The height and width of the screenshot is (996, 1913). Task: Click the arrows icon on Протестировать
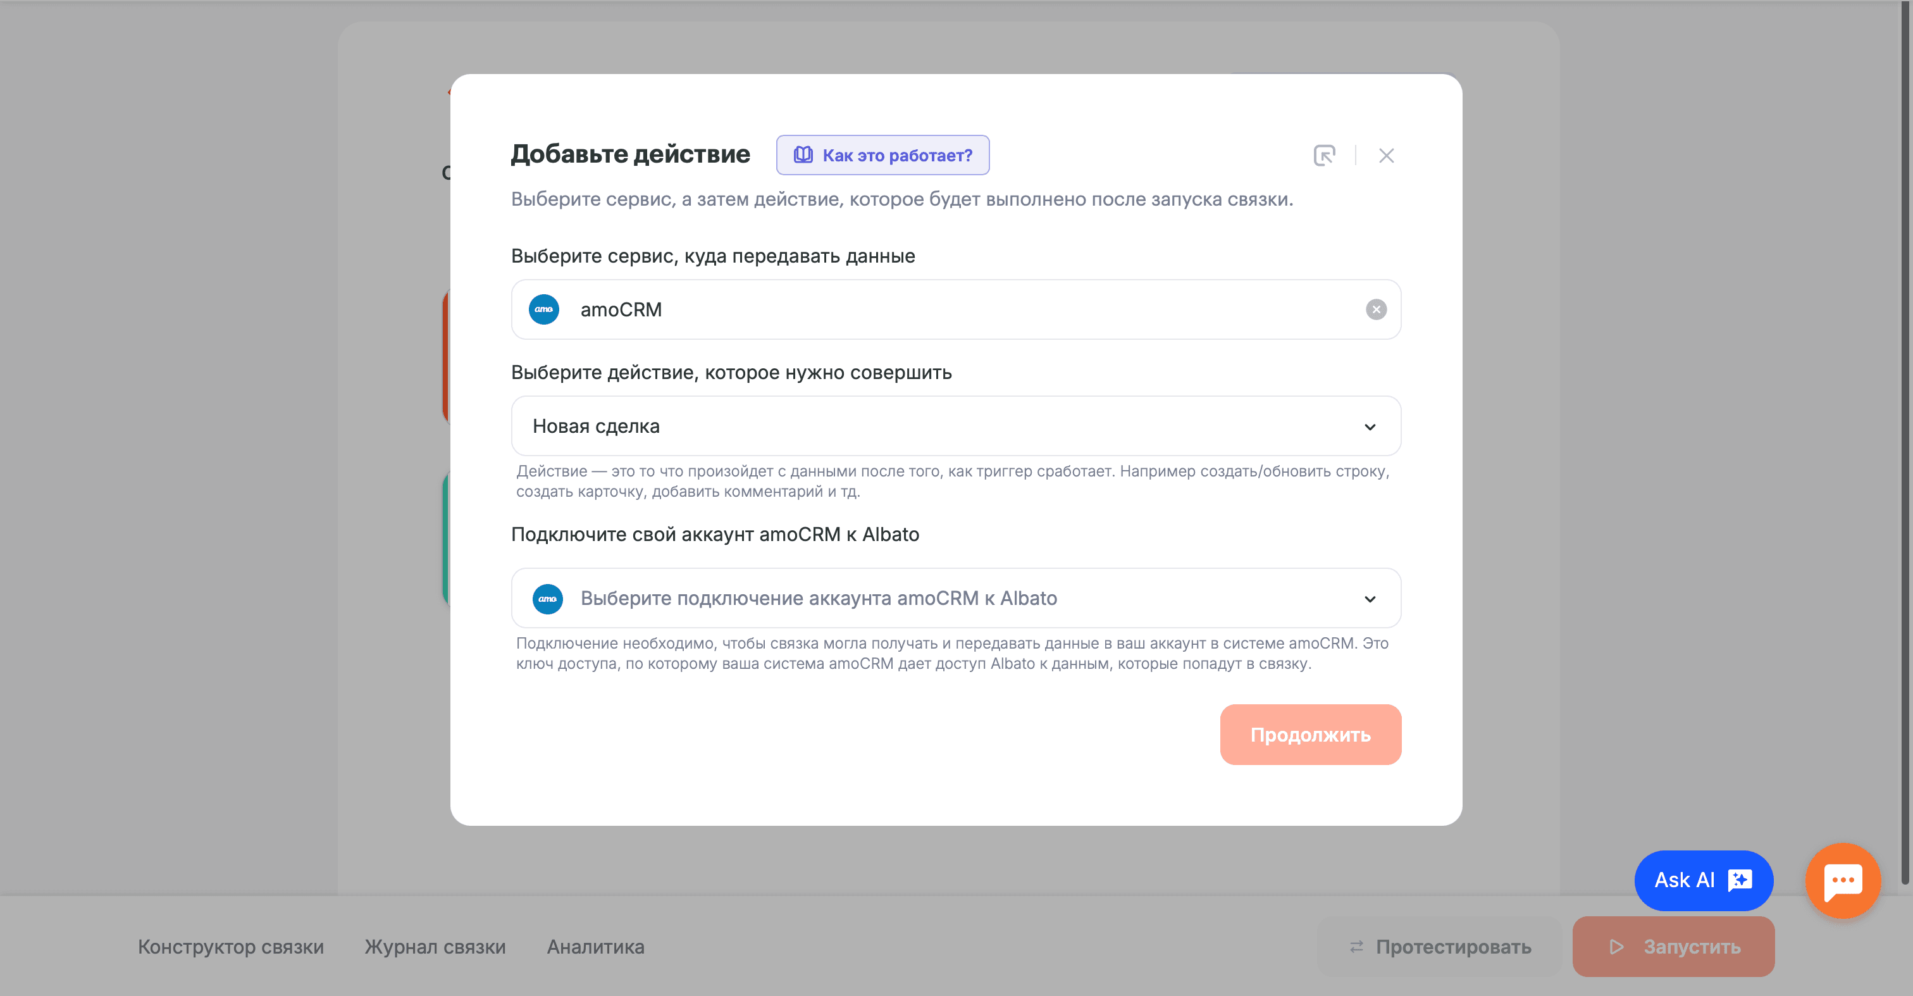tap(1356, 947)
